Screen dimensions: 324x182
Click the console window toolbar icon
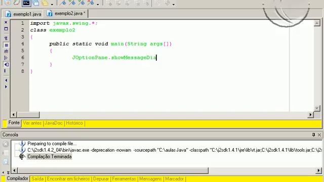click(26, 3)
